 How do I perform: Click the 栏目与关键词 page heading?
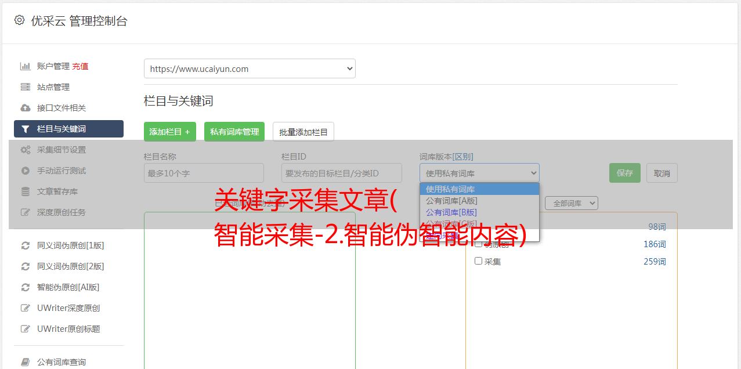point(179,101)
